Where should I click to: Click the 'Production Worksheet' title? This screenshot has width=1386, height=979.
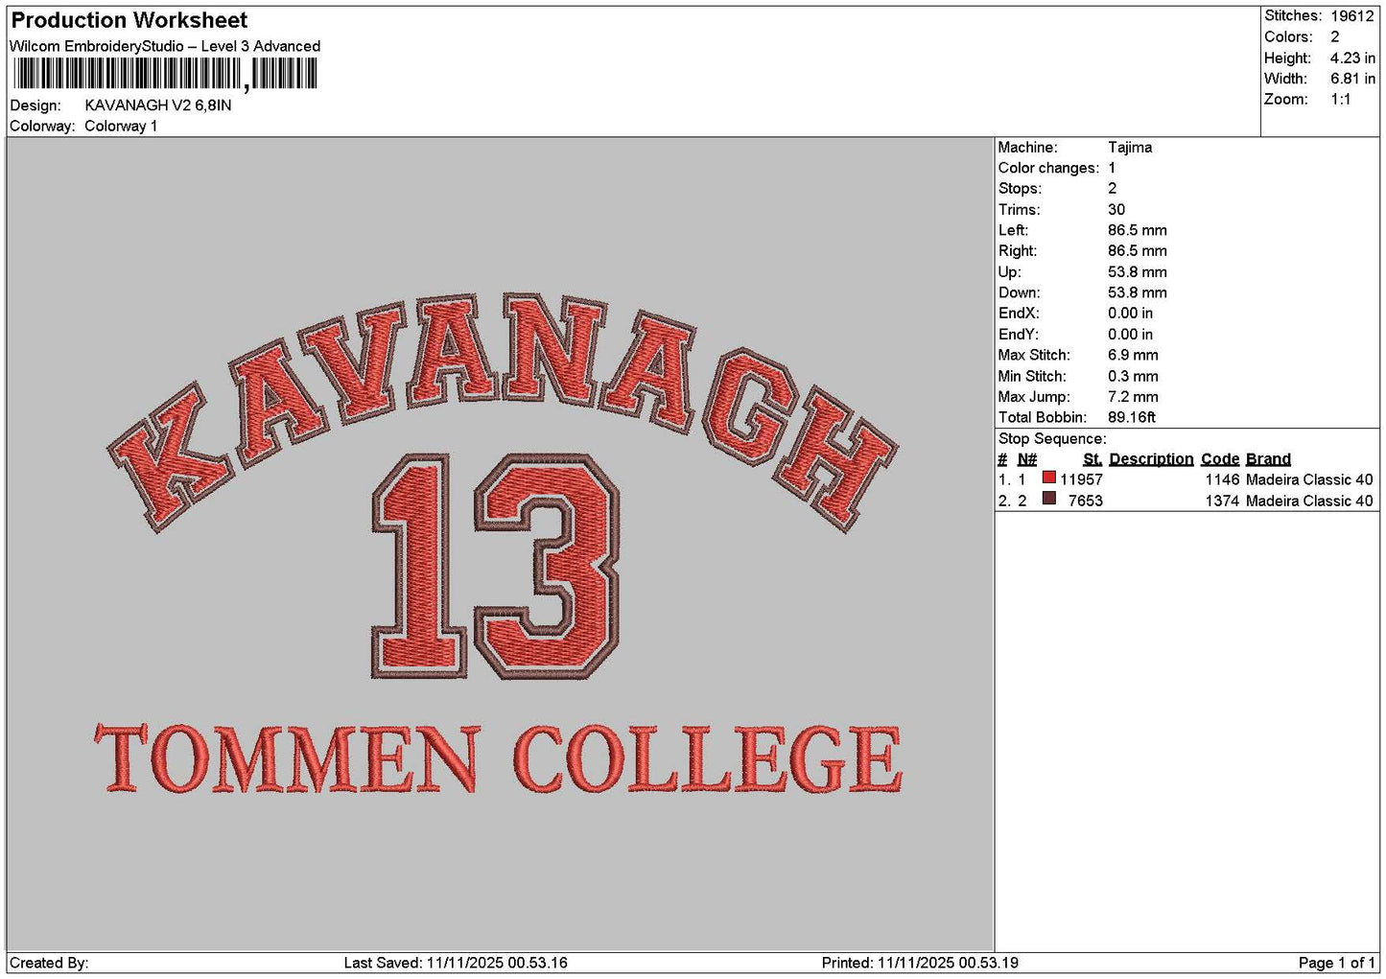coord(129,20)
